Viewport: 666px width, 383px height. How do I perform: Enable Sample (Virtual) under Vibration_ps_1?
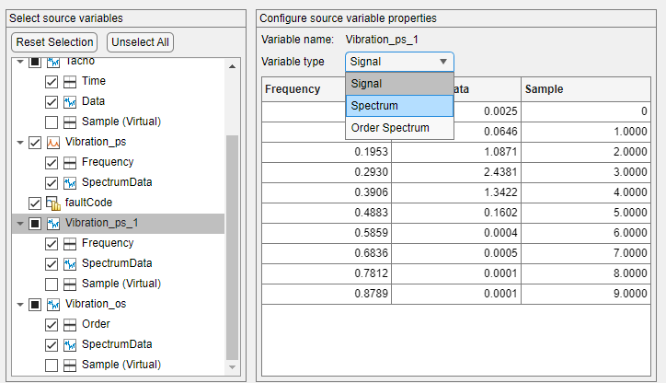(x=52, y=284)
